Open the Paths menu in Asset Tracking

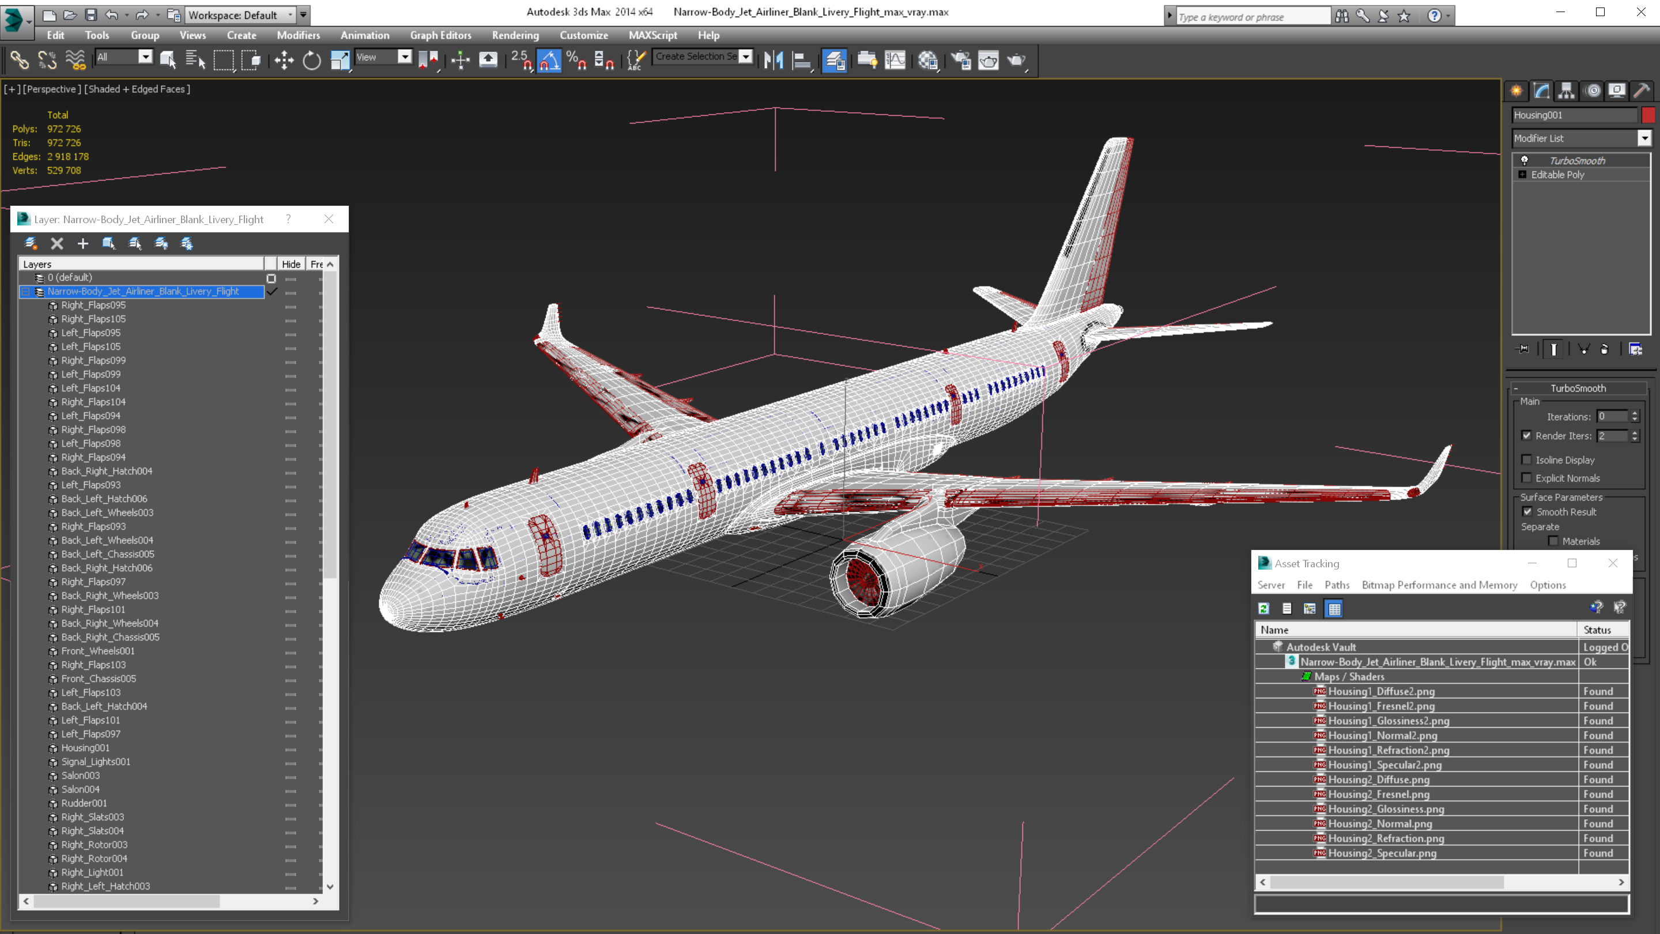pyautogui.click(x=1337, y=585)
